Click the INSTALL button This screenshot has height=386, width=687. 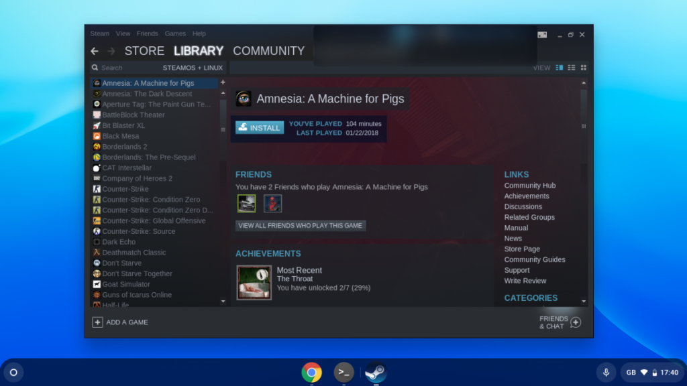click(260, 127)
